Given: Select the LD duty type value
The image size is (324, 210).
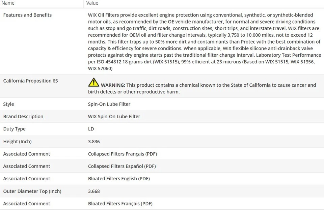Looking at the screenshot, I should [91, 129].
